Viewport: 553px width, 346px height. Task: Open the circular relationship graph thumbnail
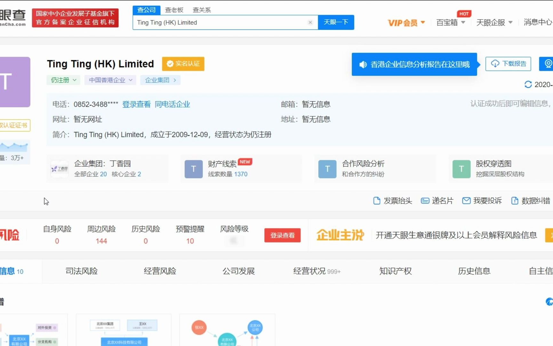227,330
